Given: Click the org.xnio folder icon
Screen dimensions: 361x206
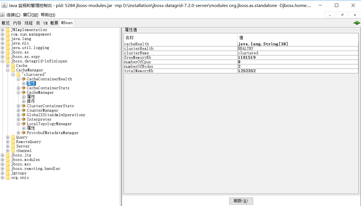Looking at the screenshot, I should tap(8, 178).
